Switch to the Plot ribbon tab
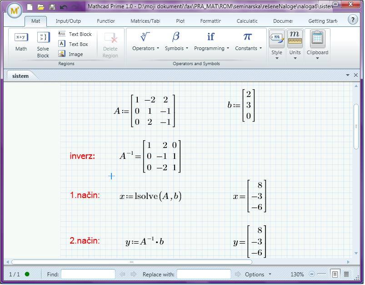Screen dimensions: 365x285 tap(180, 21)
